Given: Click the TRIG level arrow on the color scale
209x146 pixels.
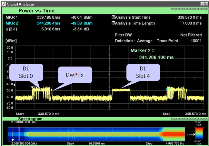Looking at the screenshot, I should 194,134.
